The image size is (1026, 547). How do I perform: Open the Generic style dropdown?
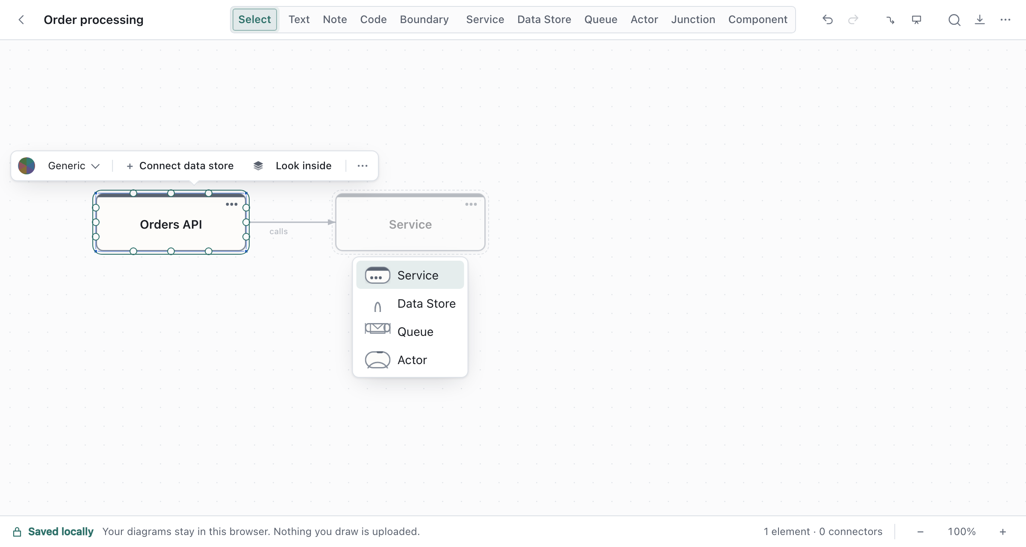point(74,166)
